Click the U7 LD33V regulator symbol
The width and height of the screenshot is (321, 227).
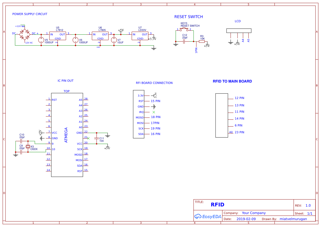click(x=140, y=36)
